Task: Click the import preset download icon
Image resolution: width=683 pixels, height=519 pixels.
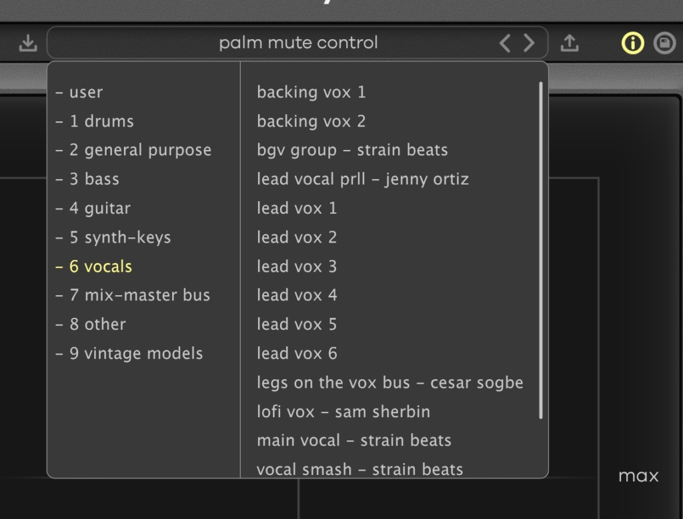Action: point(27,44)
